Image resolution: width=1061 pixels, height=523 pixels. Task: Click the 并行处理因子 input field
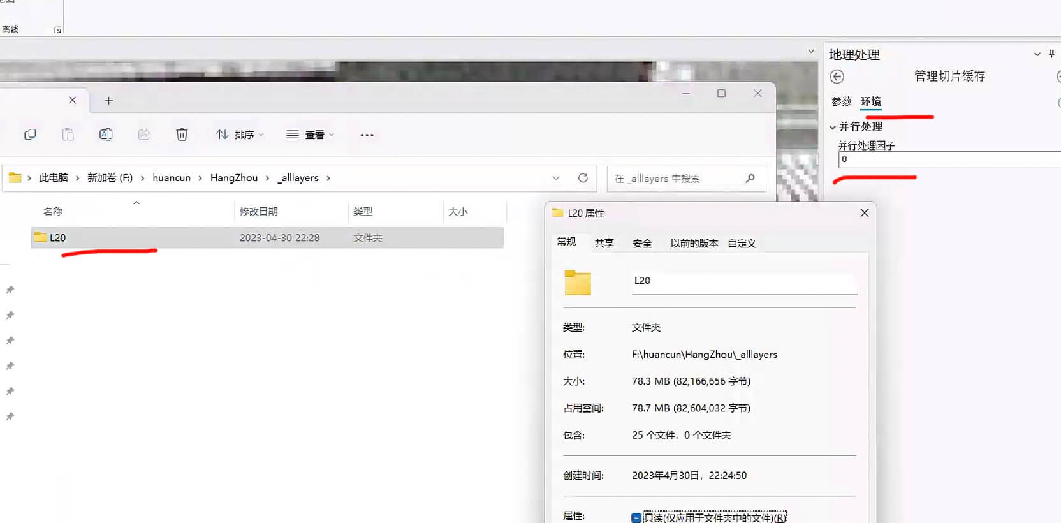point(949,159)
